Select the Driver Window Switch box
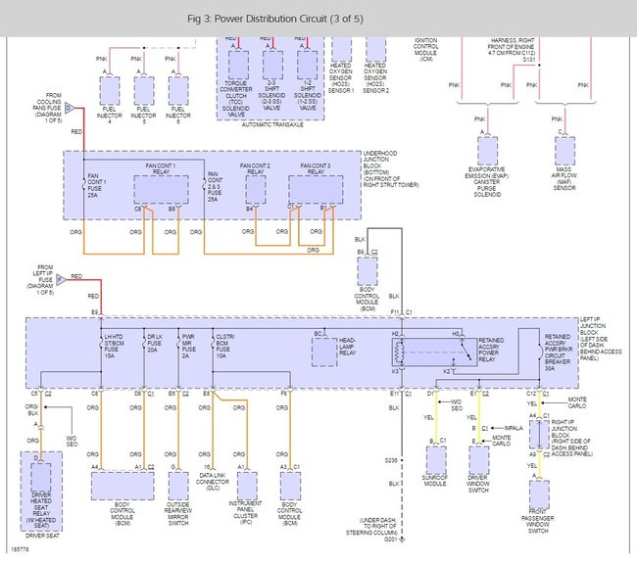Image resolution: width=637 pixels, height=564 pixels. click(x=479, y=460)
